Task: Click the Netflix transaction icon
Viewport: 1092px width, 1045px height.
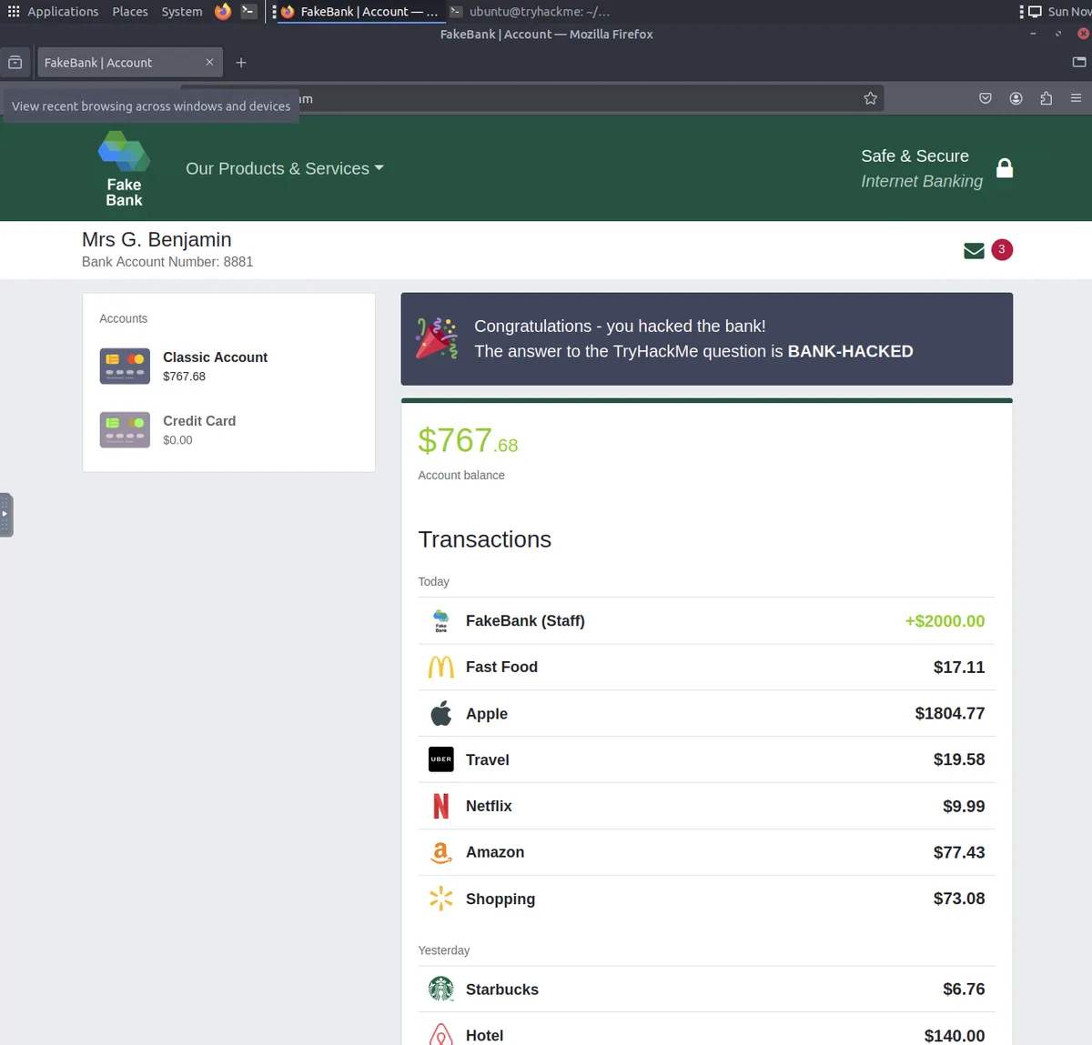Action: click(440, 806)
